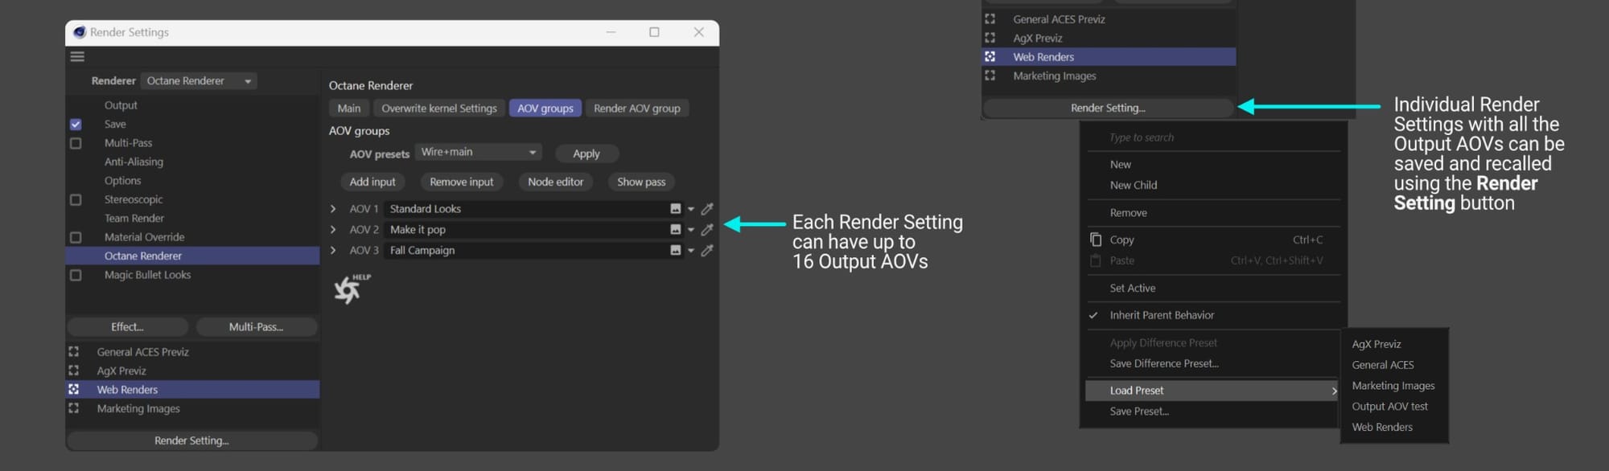Open the Renderer dropdown showing Octane Renderer
Screen dimensions: 1609x471
pos(199,80)
